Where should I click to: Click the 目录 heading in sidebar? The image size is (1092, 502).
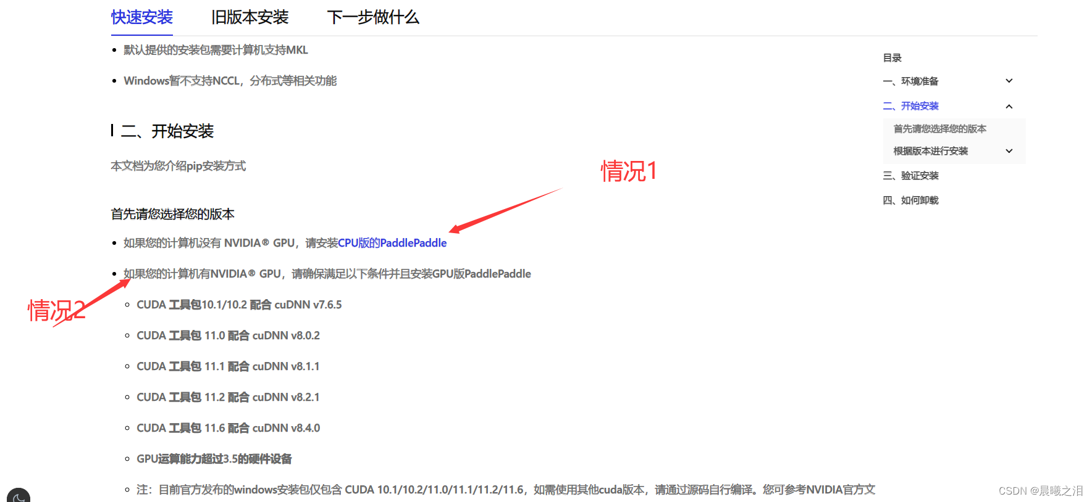click(892, 58)
